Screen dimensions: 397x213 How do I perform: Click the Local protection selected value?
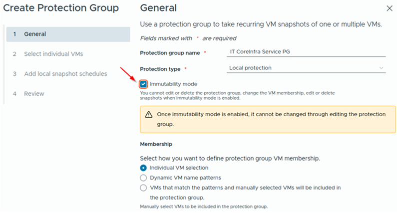coord(250,67)
